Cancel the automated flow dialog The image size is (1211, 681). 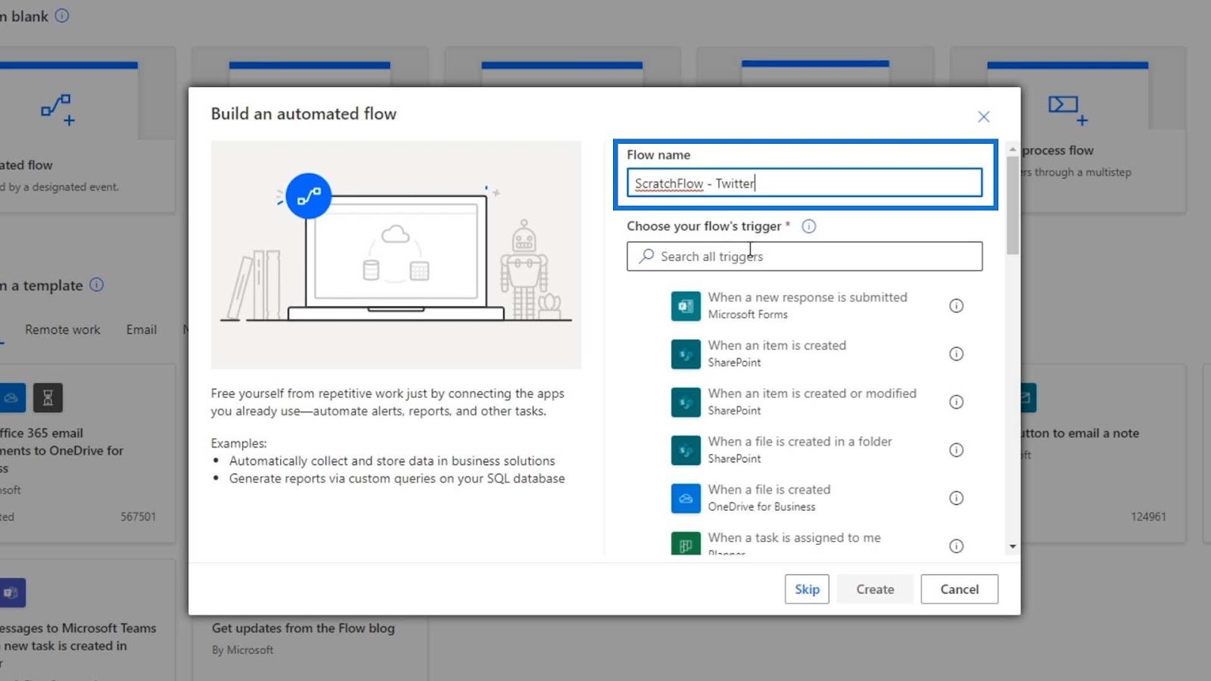pyautogui.click(x=959, y=589)
